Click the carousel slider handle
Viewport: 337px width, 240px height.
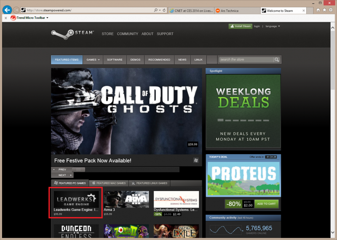[x=78, y=170]
